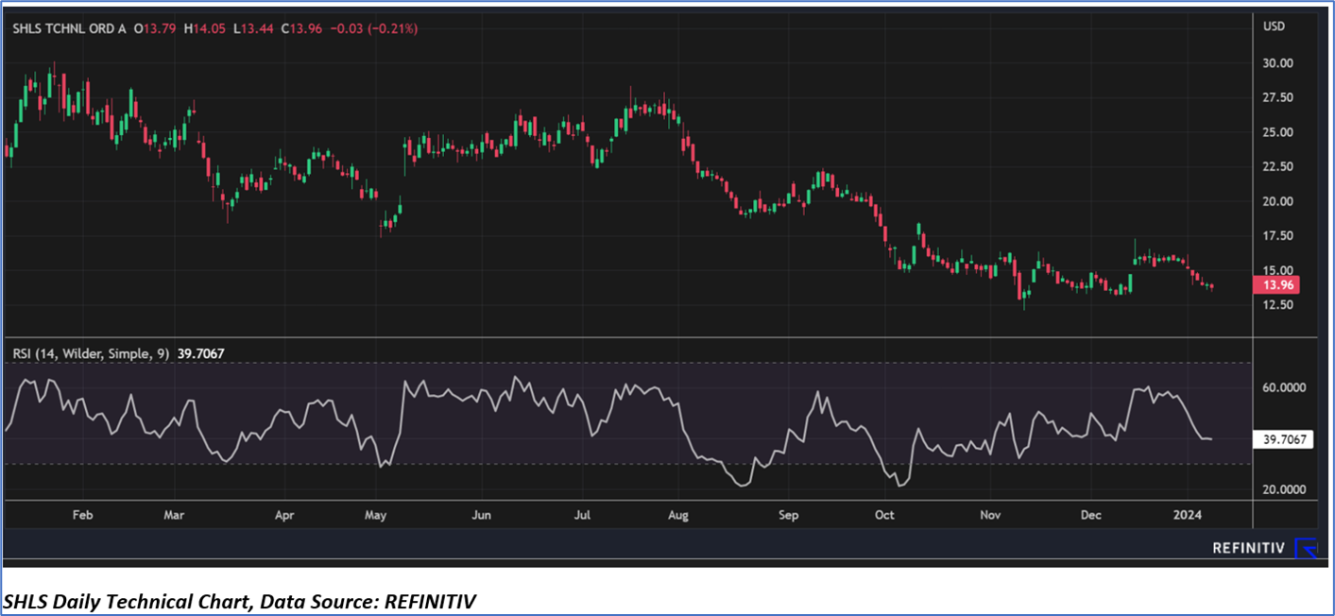Screen dimensions: 1335x616
Task: Select the 2024 marker on time axis
Action: (1187, 516)
